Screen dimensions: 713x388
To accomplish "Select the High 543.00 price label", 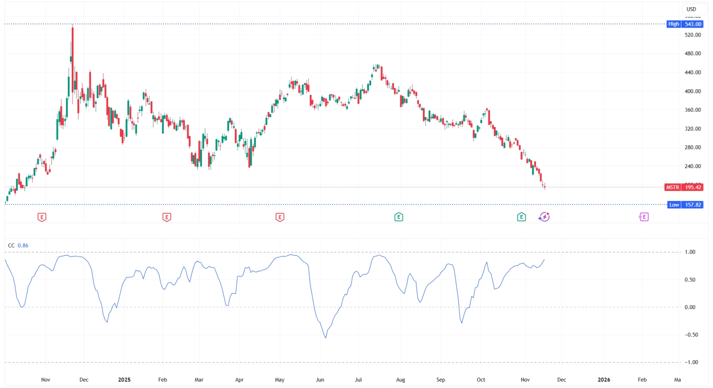I will pos(685,24).
